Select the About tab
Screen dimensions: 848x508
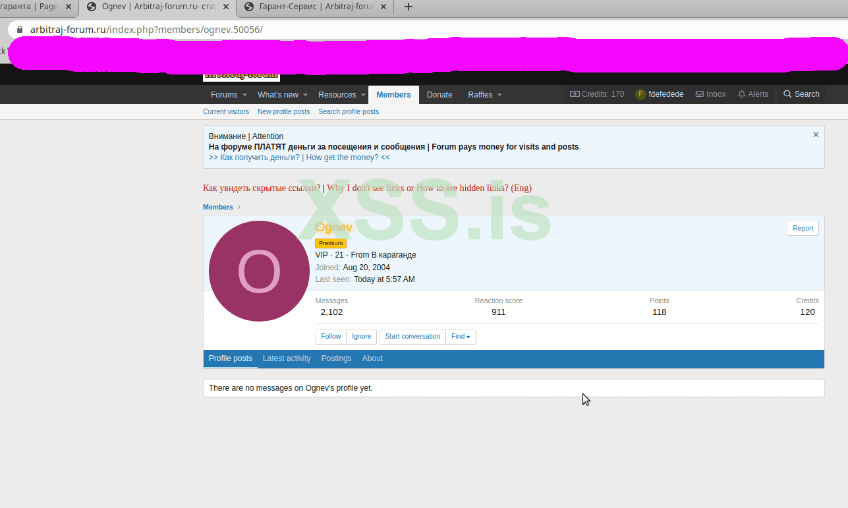(x=372, y=358)
